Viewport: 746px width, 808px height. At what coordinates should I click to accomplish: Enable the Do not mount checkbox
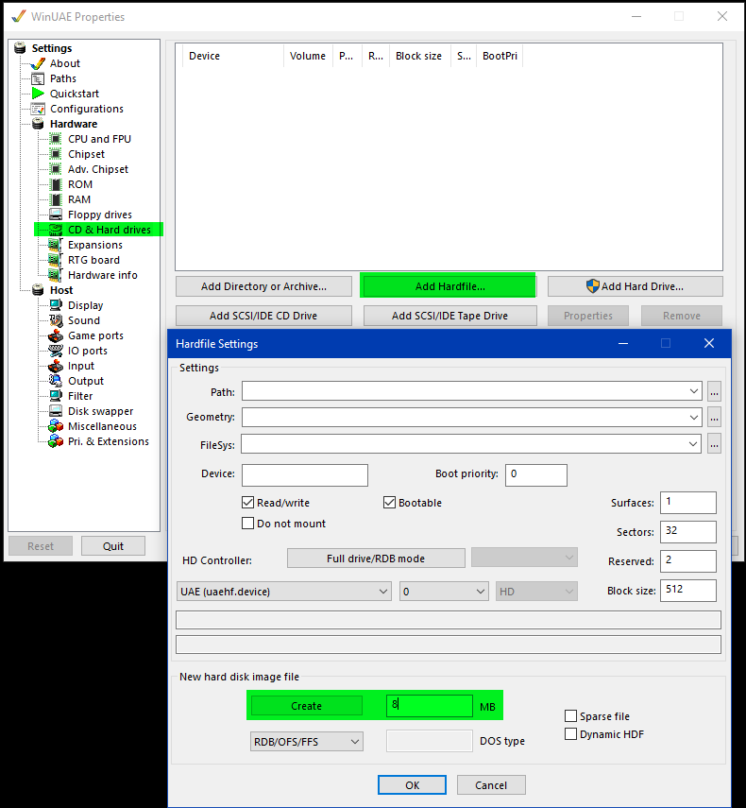pyautogui.click(x=247, y=524)
